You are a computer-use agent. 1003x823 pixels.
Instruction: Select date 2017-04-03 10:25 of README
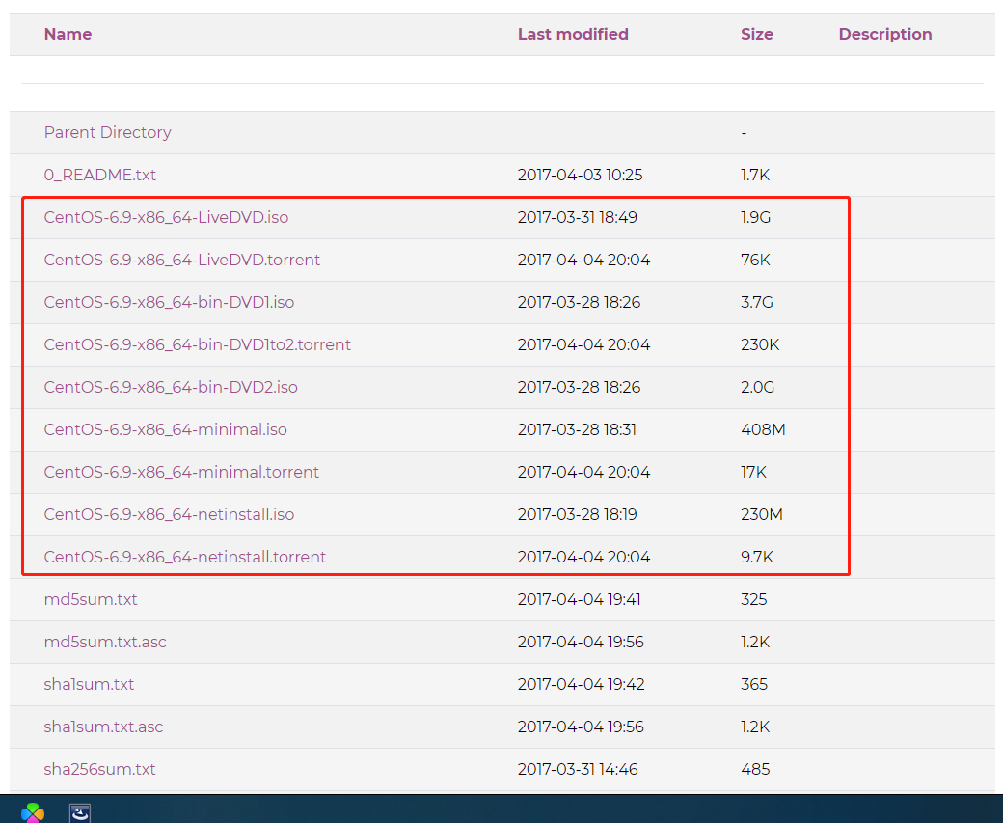581,175
